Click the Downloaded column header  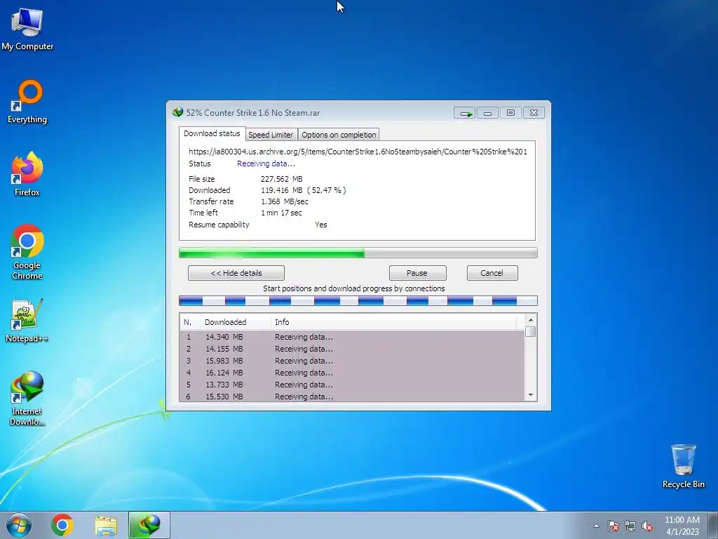pyautogui.click(x=236, y=322)
